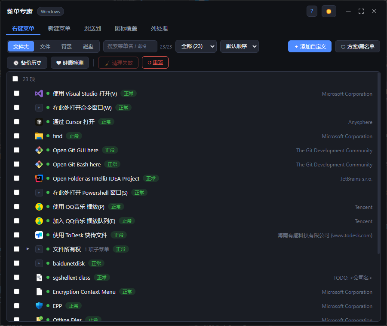Check the box for Encryption Context Menu
This screenshot has height=326, width=387.
[16, 292]
